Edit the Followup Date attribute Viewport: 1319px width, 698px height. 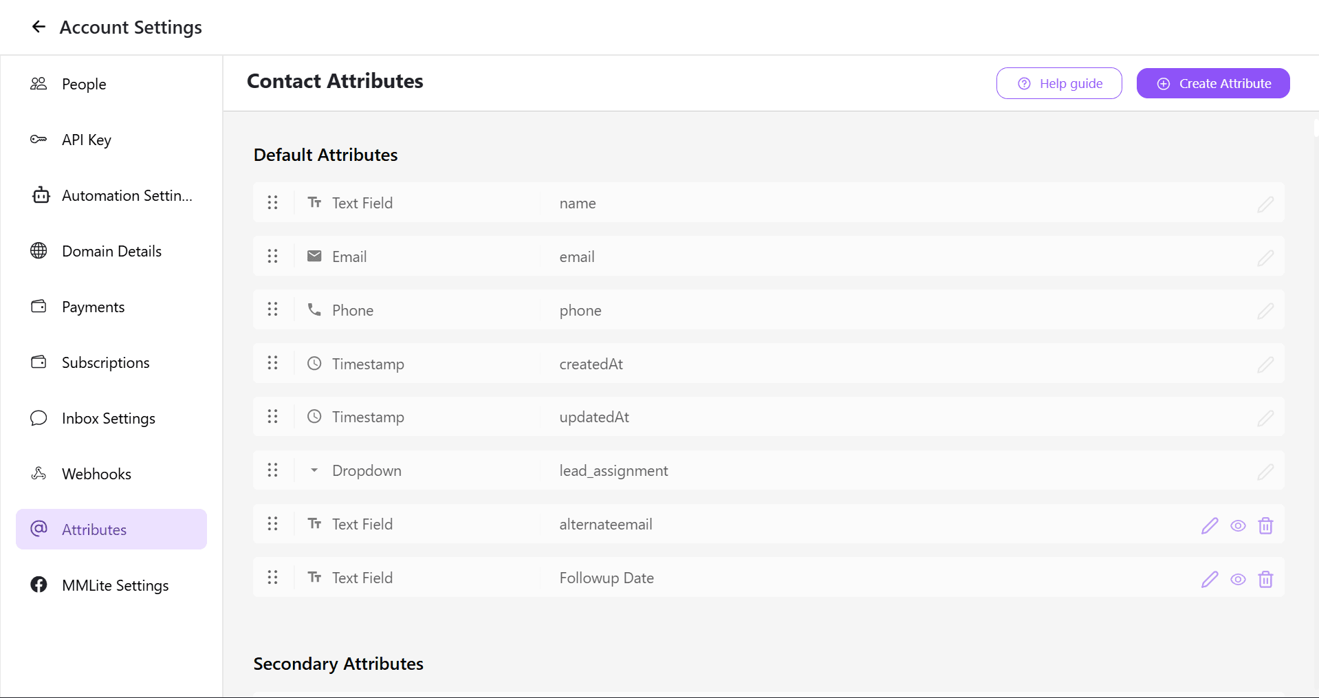tap(1210, 580)
